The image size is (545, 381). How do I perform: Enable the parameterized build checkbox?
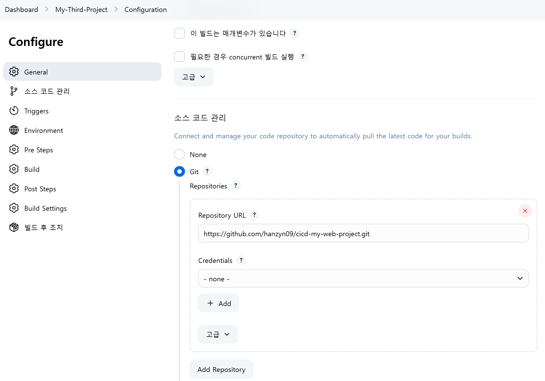(180, 33)
